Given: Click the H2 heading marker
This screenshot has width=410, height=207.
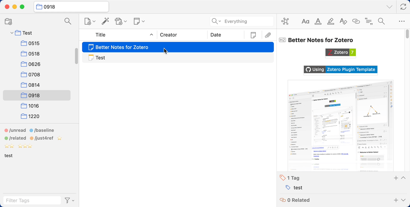Looking at the screenshot, I should (282, 40).
